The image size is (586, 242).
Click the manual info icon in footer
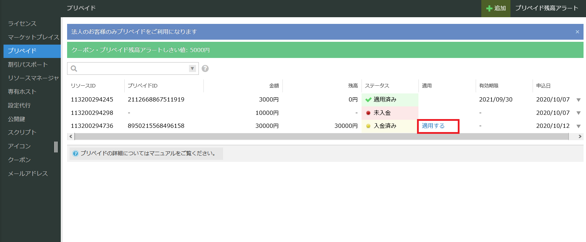point(75,153)
